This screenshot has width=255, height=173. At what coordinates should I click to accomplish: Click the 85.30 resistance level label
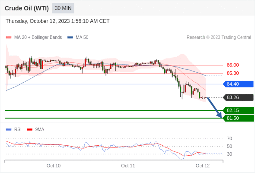pyautogui.click(x=233, y=73)
